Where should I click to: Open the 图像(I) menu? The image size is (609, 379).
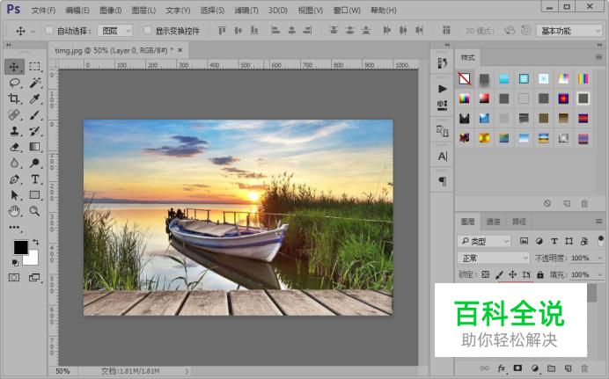[111, 11]
